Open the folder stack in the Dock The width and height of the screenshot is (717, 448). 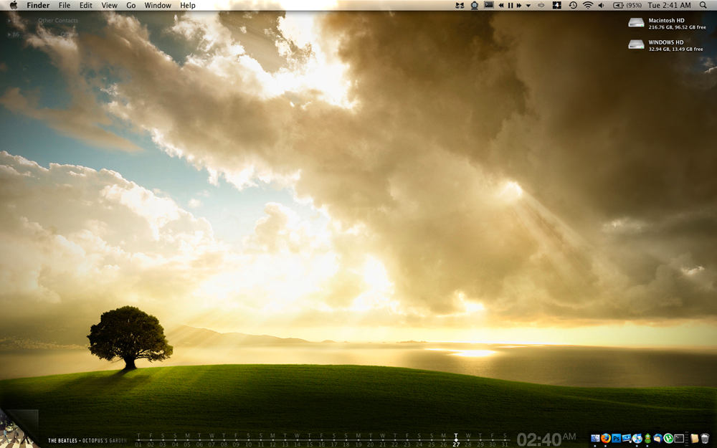pos(695,438)
